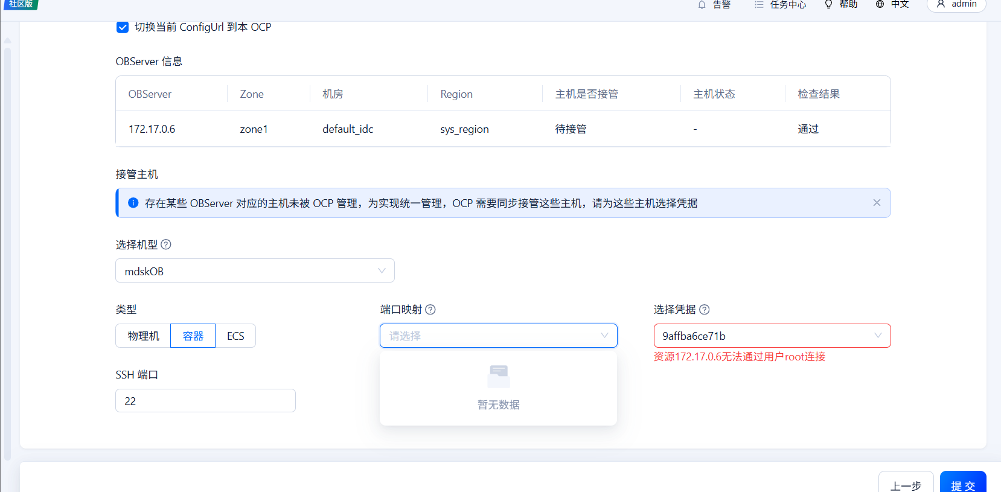Click the OBServer column header
Viewport: 1001px width, 492px height.
pos(150,94)
